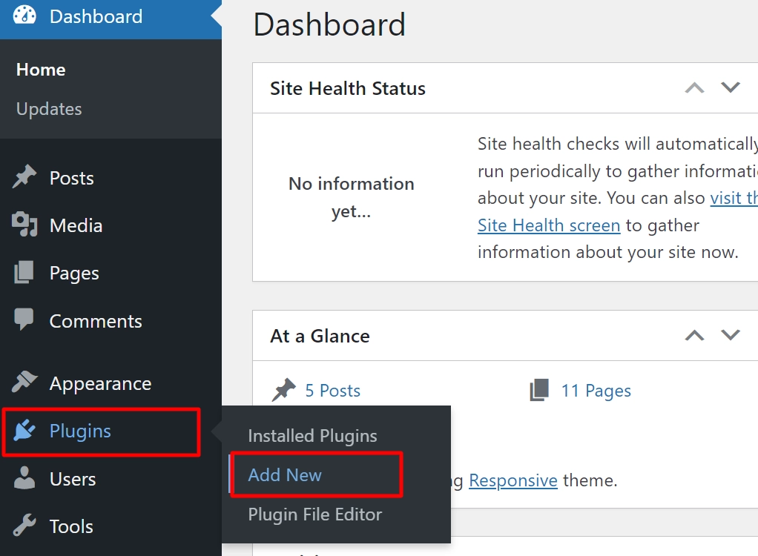Open the Responsive theme link
The width and height of the screenshot is (758, 556).
[513, 480]
